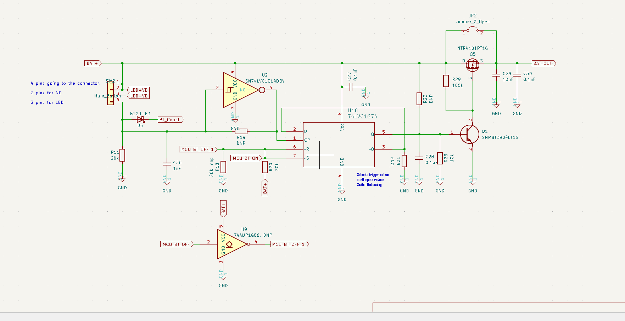The width and height of the screenshot is (625, 321).
Task: Select resistor R29 100k symbol
Action: pos(446,81)
